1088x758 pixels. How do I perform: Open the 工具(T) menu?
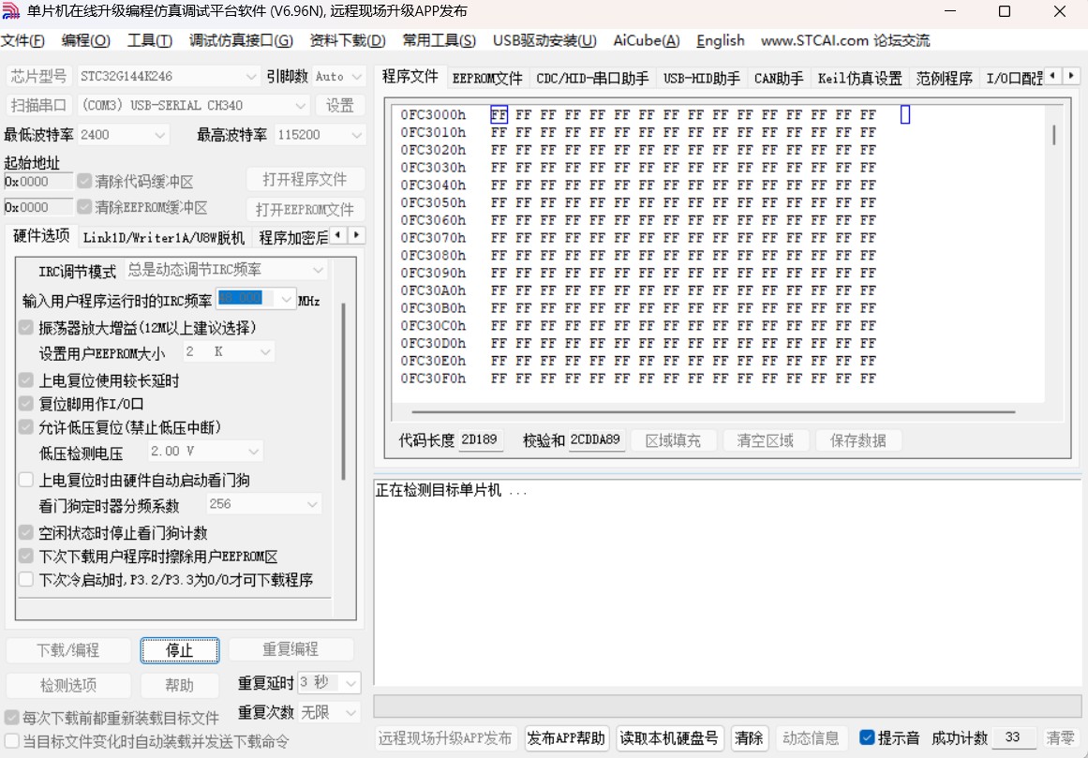(149, 41)
